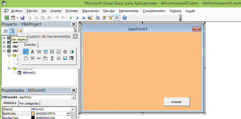Collapse the expanded VBAProject node in the tree

coord(4,51)
